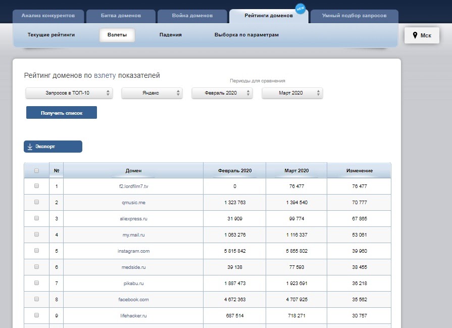Click the Получить список button
This screenshot has height=328, width=452.
(x=62, y=113)
